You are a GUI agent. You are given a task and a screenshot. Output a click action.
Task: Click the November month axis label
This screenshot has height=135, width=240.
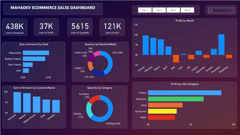[216, 70]
